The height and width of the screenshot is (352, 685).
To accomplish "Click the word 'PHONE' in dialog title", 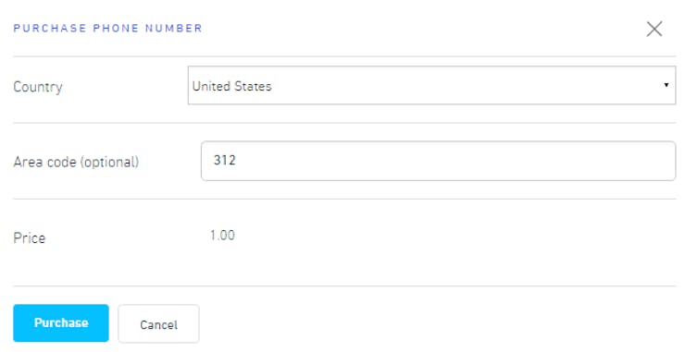I will pos(116,28).
